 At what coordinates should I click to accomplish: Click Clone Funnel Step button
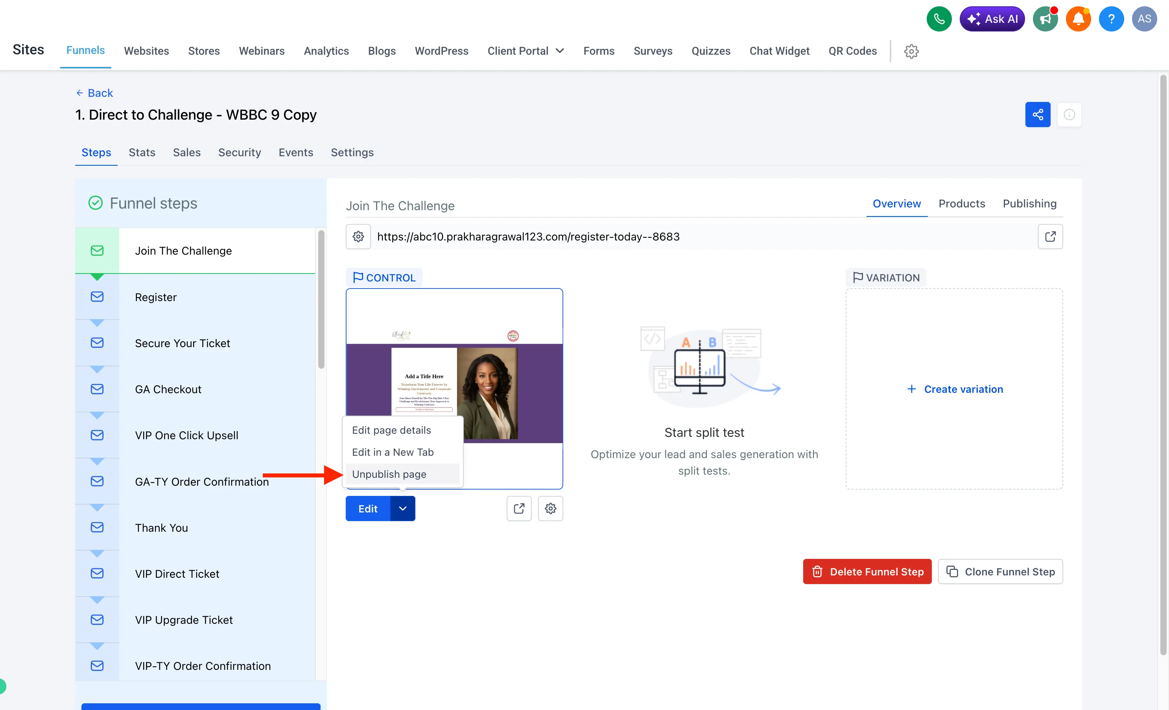click(x=1000, y=571)
